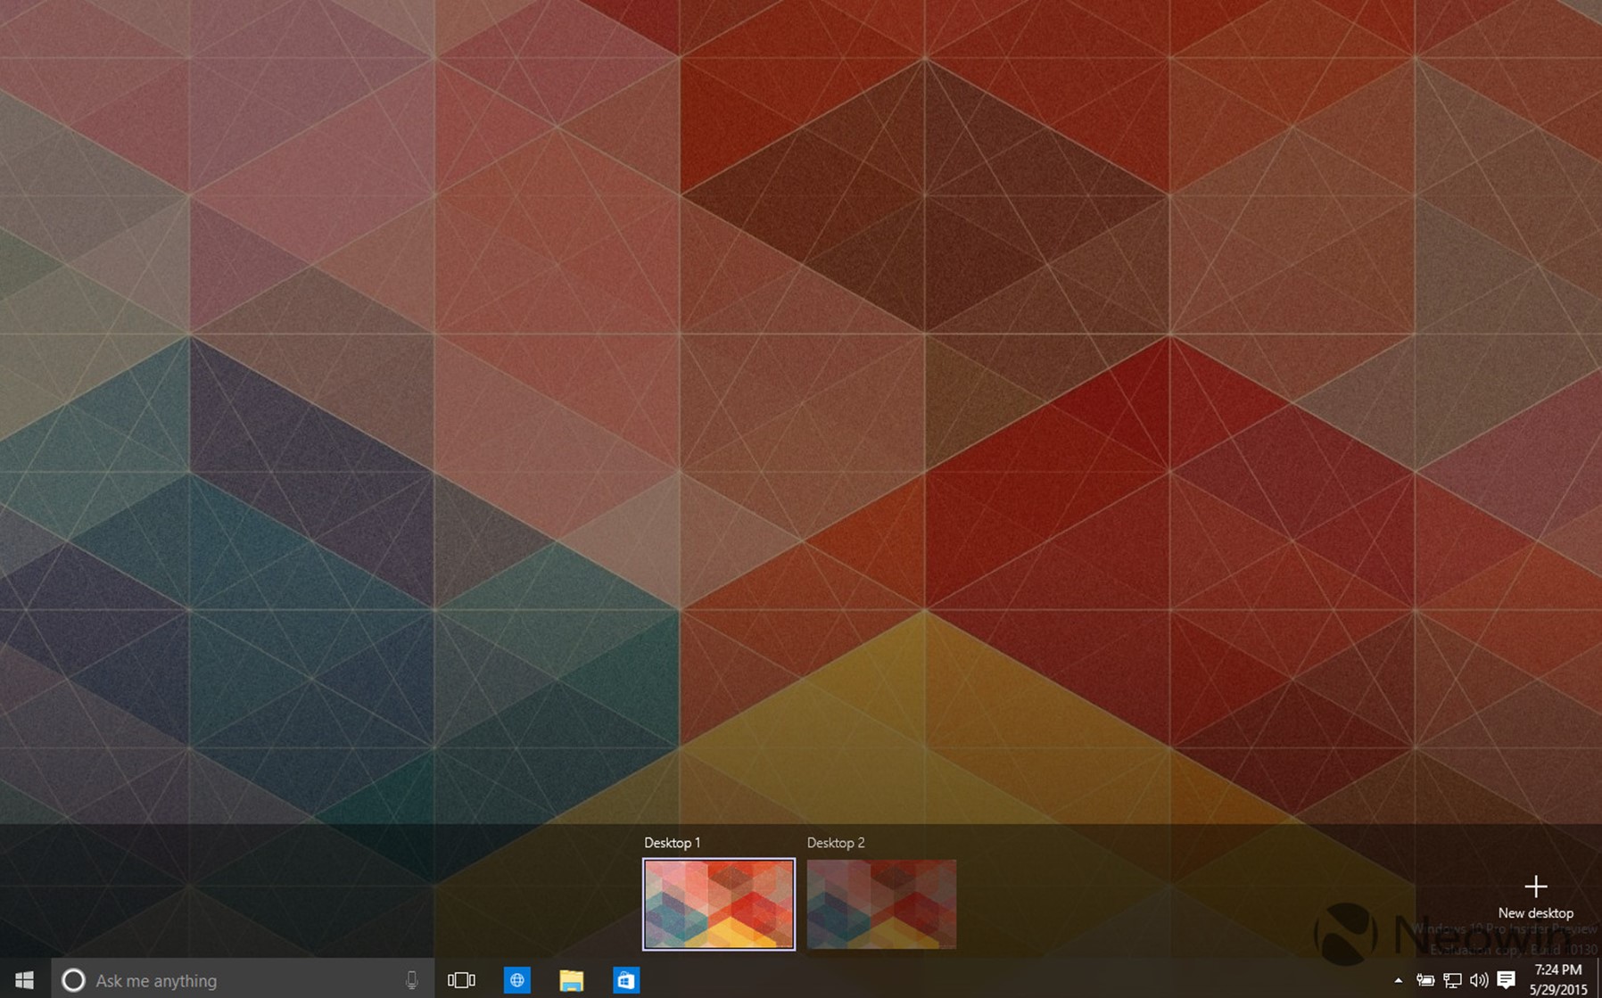
Task: Switch to the Desktop 2 thumbnail
Action: [881, 903]
